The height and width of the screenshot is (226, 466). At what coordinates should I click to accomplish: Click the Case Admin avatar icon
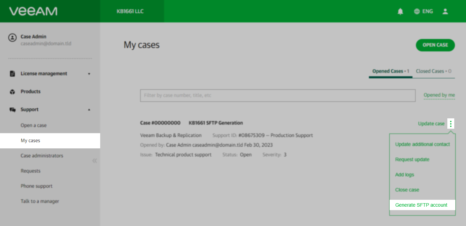[12, 37]
